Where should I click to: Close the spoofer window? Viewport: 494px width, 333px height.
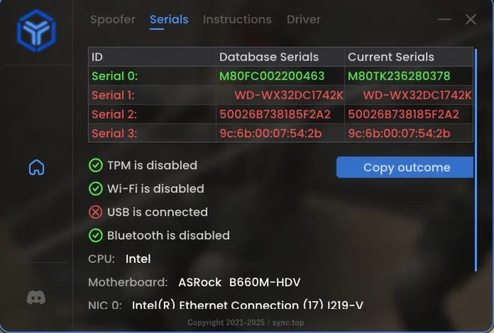pyautogui.click(x=471, y=20)
